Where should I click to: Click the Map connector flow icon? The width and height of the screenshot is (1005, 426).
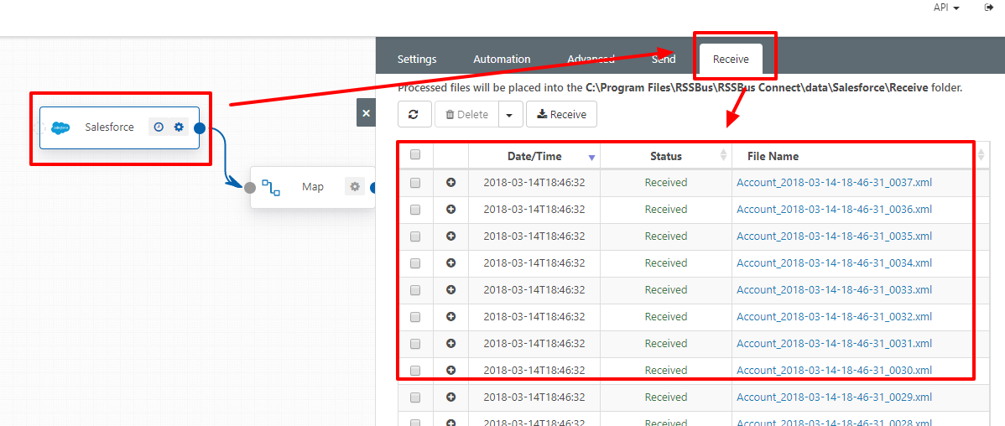click(271, 187)
